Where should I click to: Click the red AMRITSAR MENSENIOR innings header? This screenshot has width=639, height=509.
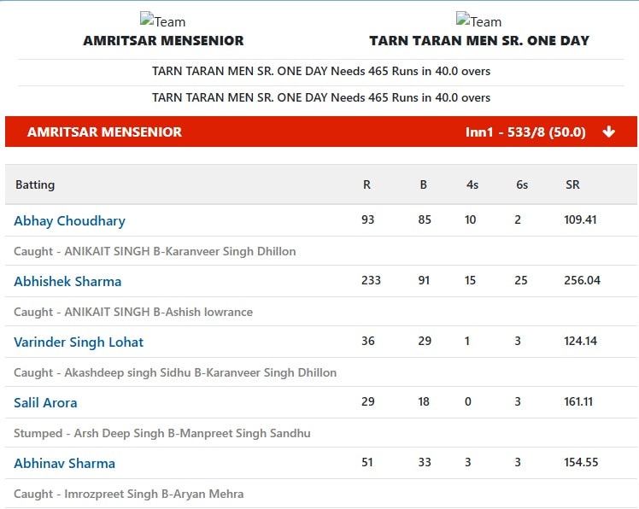point(320,132)
